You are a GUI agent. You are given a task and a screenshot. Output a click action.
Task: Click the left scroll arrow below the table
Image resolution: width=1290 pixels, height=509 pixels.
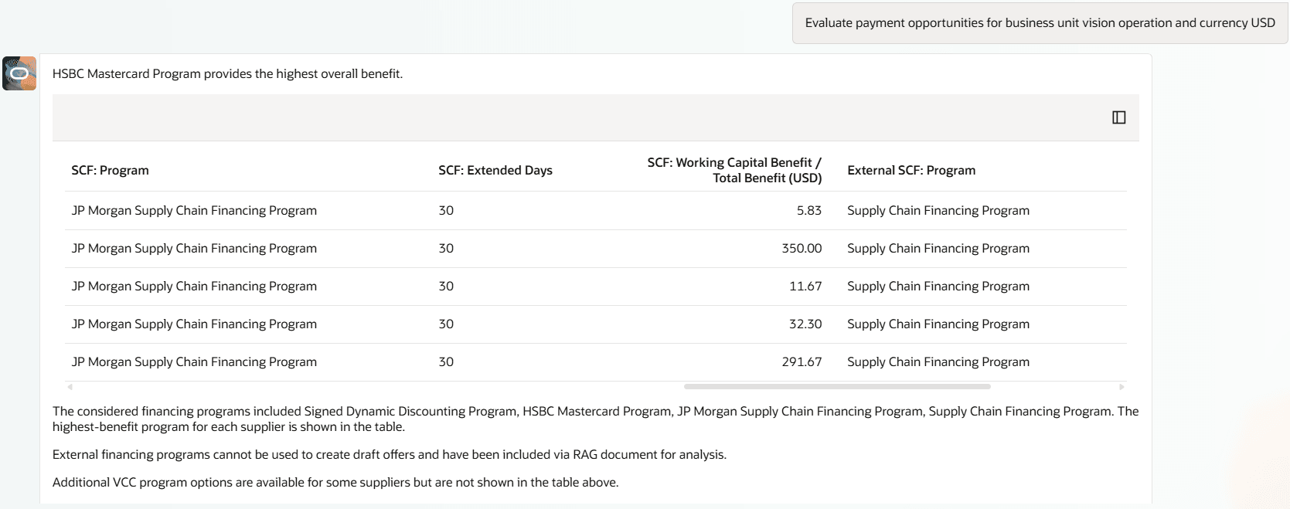(70, 386)
